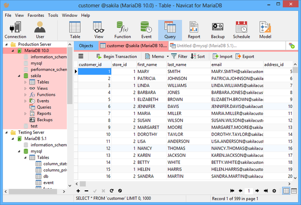This screenshot has width=301, height=205.
Task: Open the Function toolbar icon
Action: point(123,30)
